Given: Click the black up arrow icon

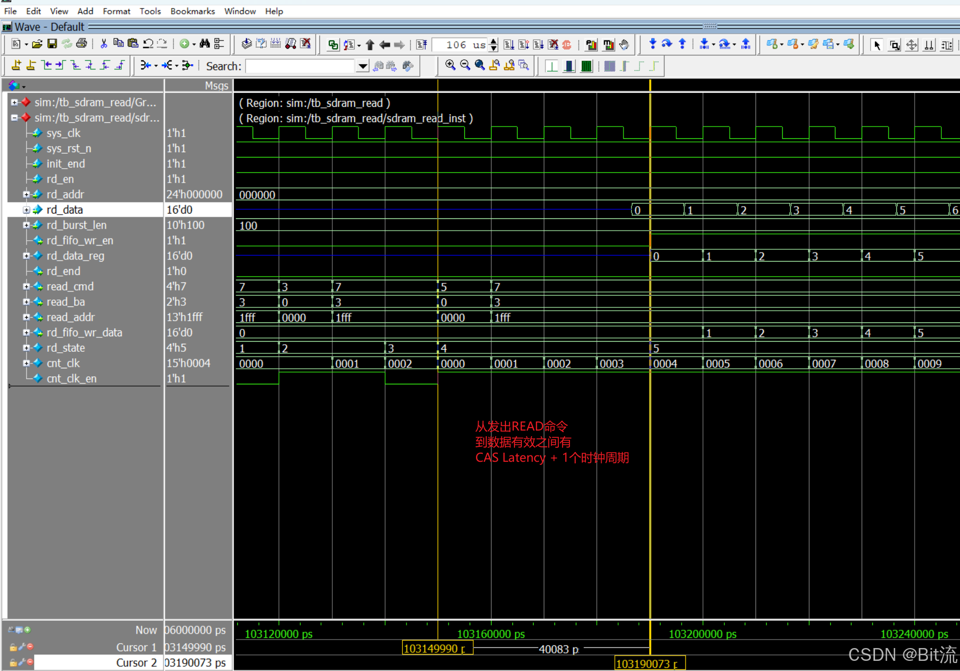Looking at the screenshot, I should coord(370,44).
